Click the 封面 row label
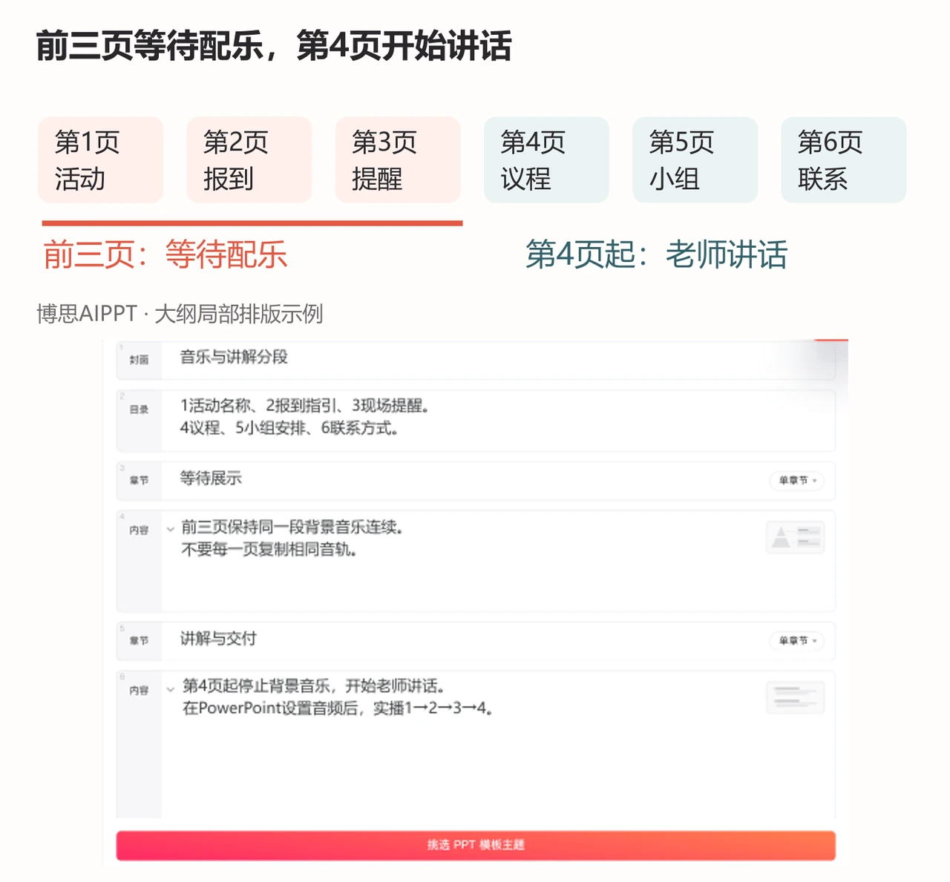The height and width of the screenshot is (882, 950). pos(139,360)
